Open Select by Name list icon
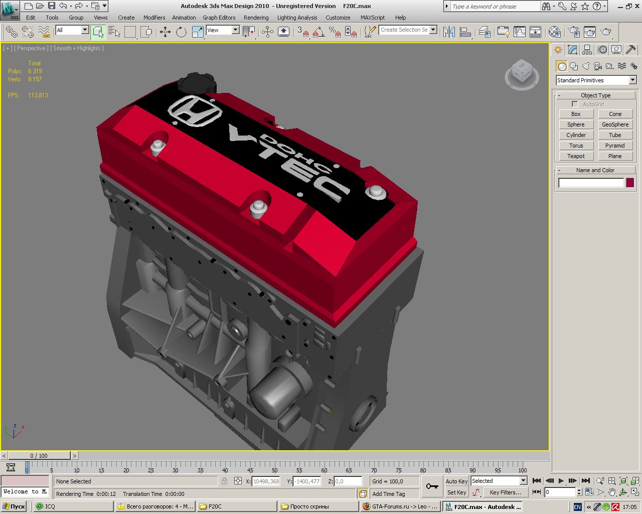 click(x=114, y=32)
